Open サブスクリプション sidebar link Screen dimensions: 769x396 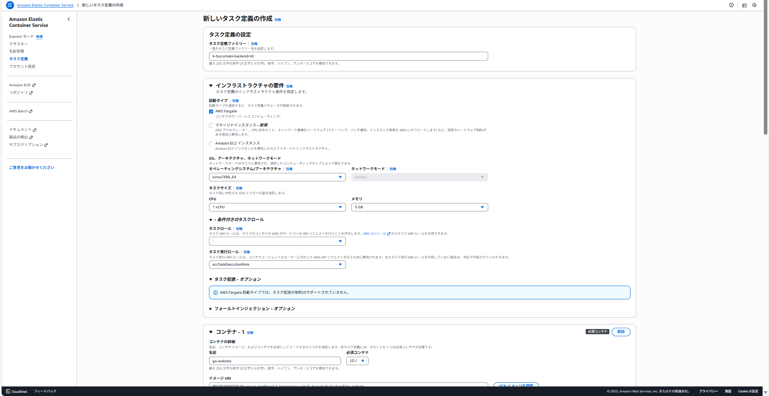click(x=26, y=145)
